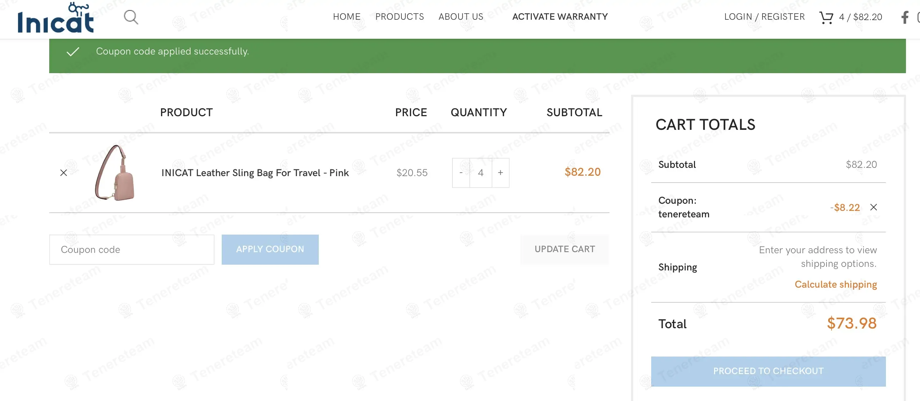Go to HOME menu item

[347, 17]
